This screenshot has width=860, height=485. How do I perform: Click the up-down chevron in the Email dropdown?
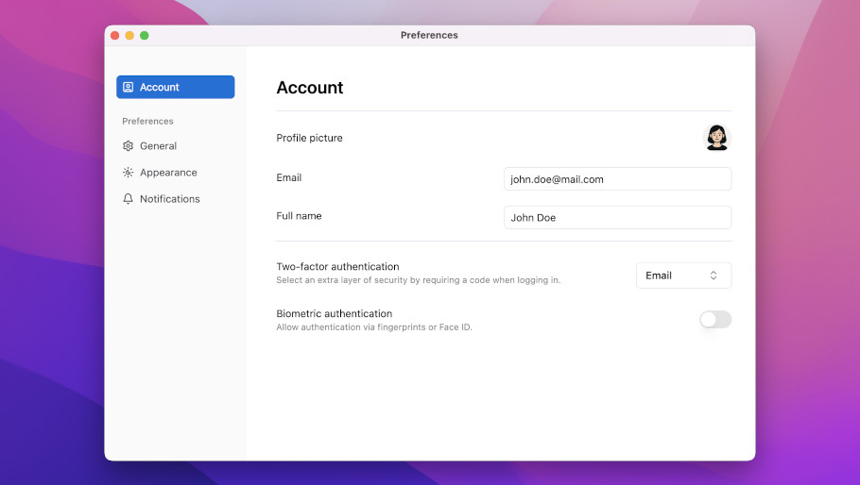click(x=714, y=276)
